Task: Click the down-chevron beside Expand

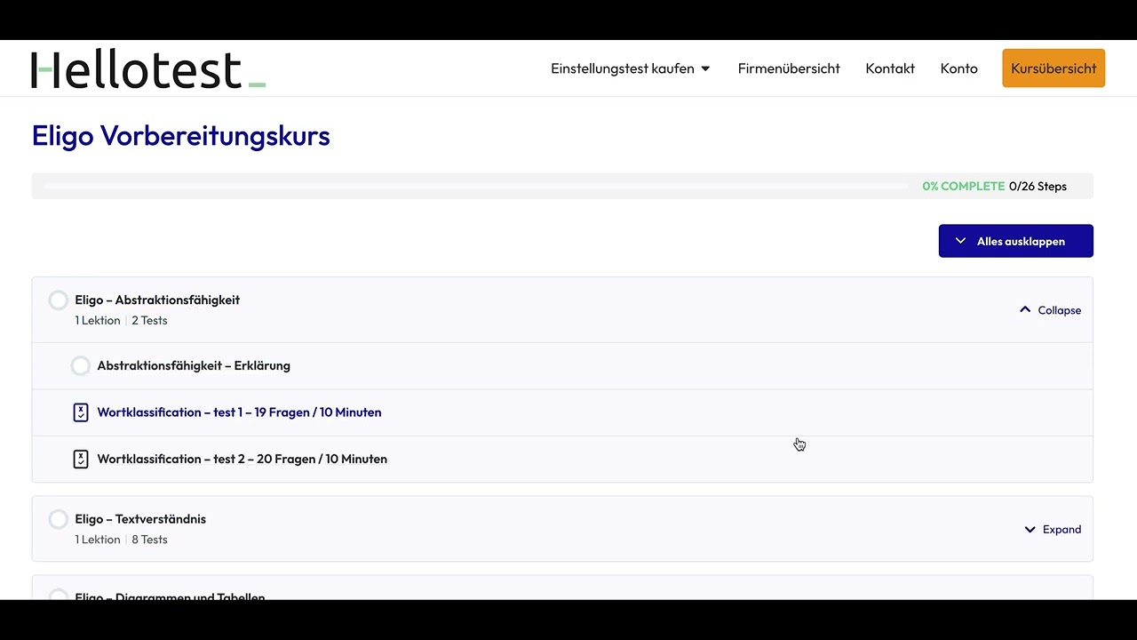Action: coord(1030,529)
